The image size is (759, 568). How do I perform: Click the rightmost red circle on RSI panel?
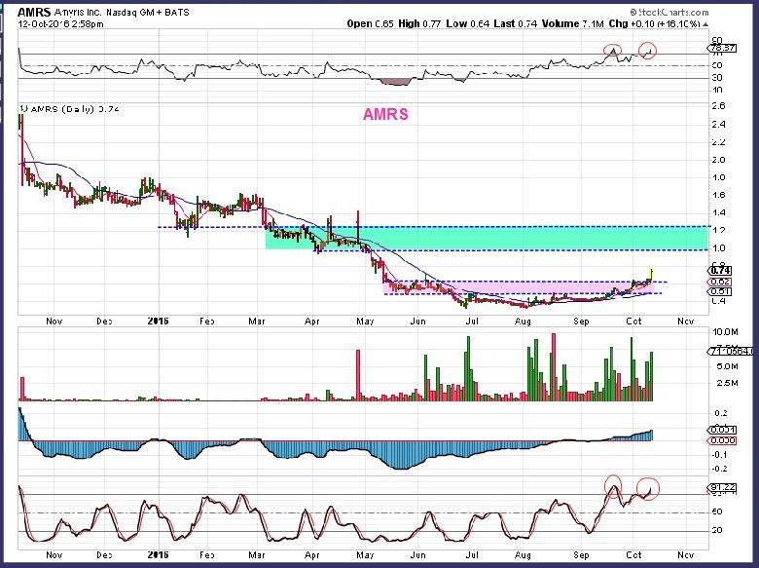648,50
